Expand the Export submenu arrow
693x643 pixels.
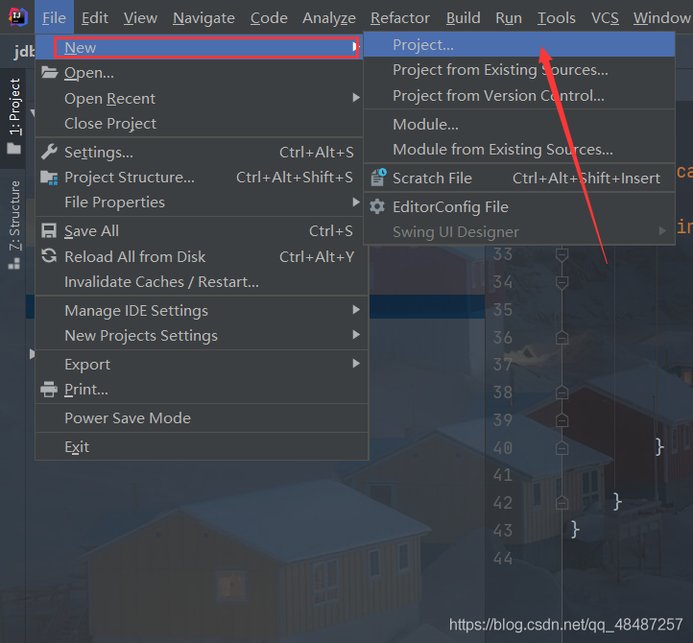356,364
